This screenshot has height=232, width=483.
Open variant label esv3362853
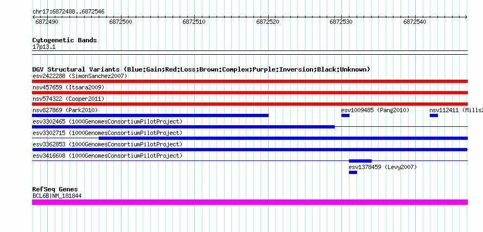pos(107,144)
